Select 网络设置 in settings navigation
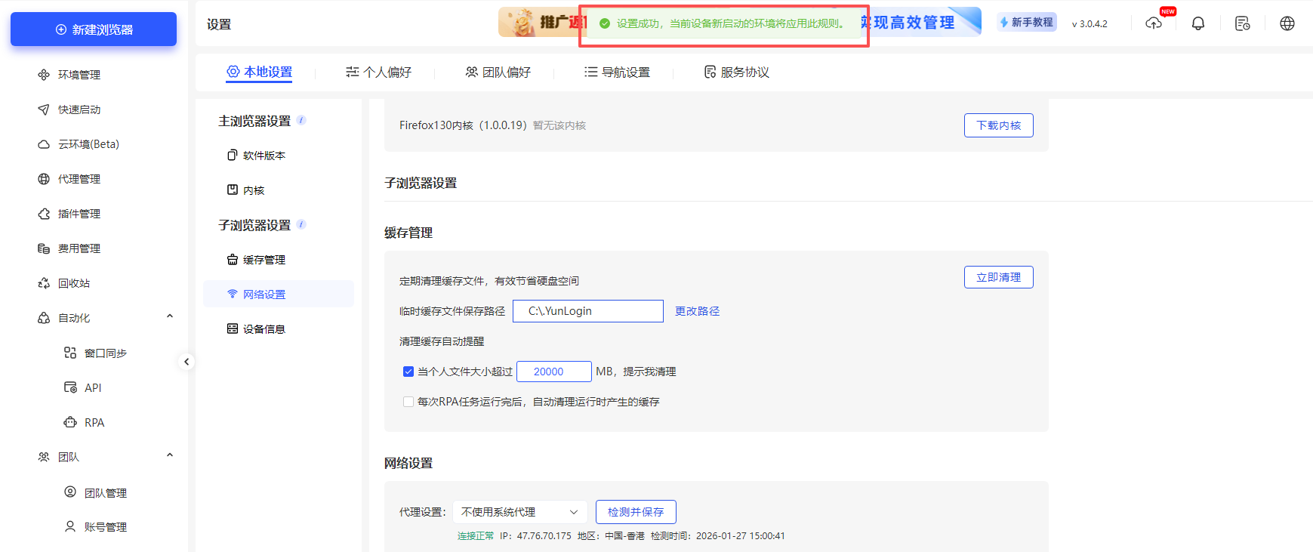Screen dimensions: 1313x552 click(279, 294)
